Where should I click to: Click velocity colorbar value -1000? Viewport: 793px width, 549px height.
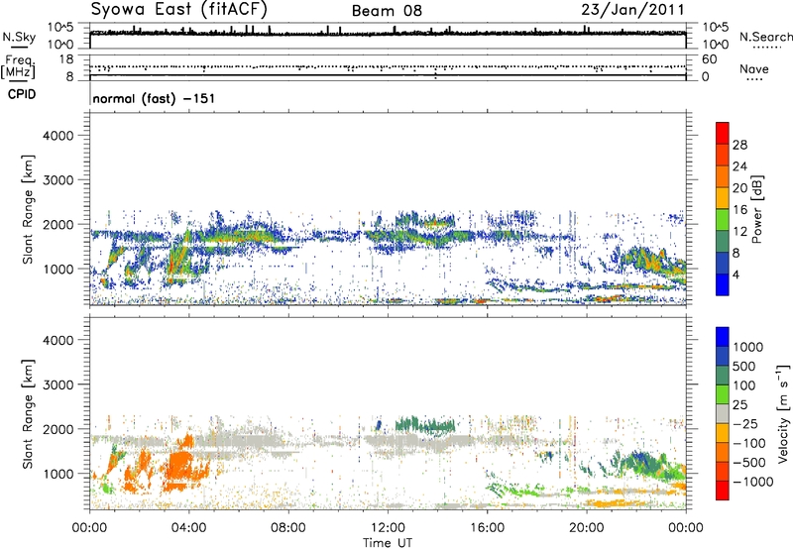752,482
